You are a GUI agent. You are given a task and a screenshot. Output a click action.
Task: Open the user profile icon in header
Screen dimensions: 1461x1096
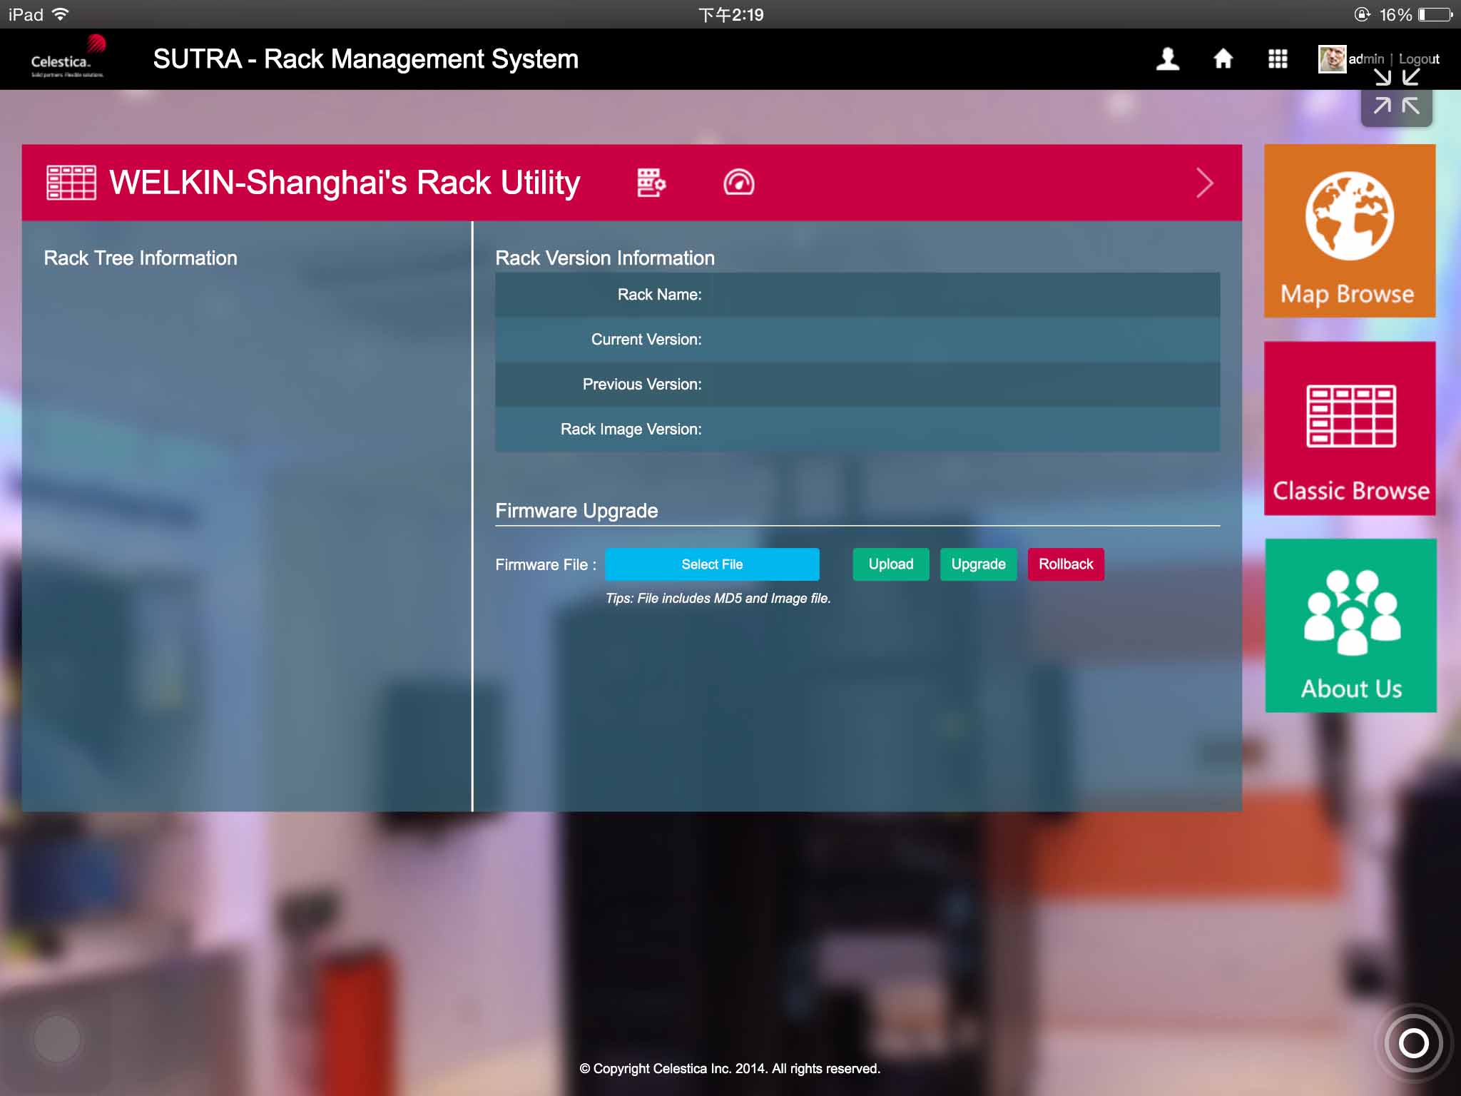(1167, 59)
